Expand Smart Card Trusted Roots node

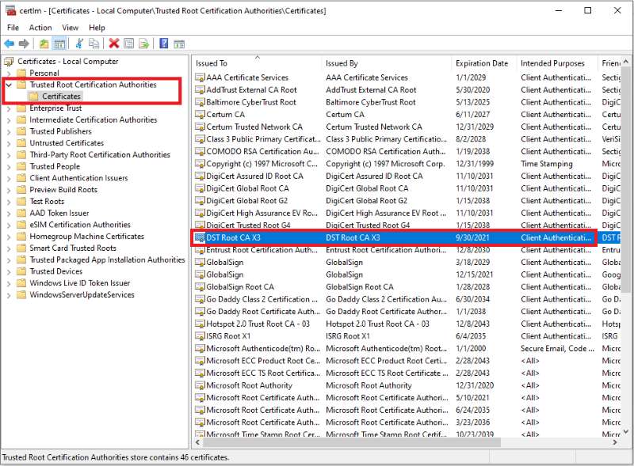tap(9, 248)
